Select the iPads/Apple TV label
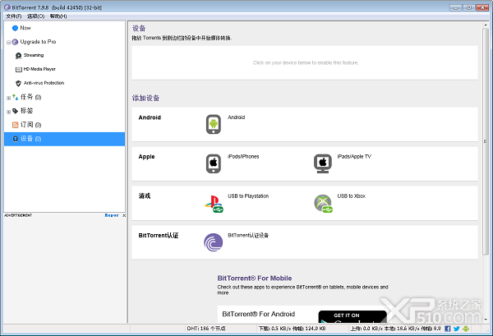 point(354,157)
